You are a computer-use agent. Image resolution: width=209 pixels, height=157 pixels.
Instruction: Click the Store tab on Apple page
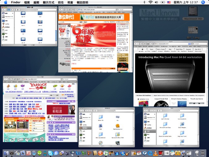152,49
